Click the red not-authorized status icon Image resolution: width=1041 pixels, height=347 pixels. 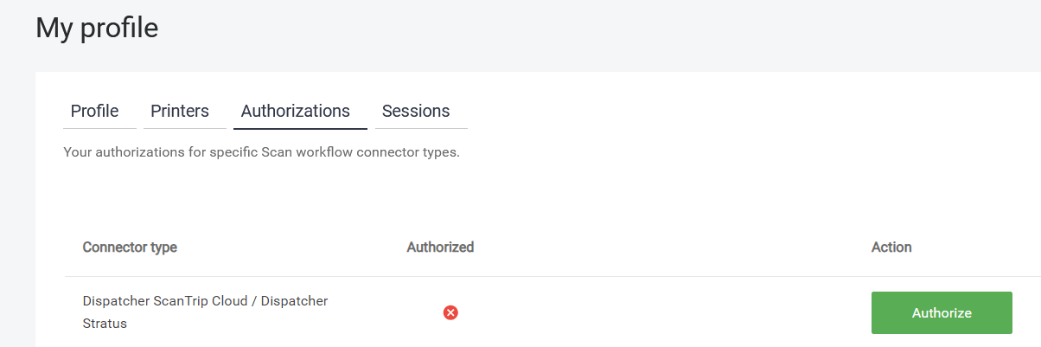pos(450,312)
